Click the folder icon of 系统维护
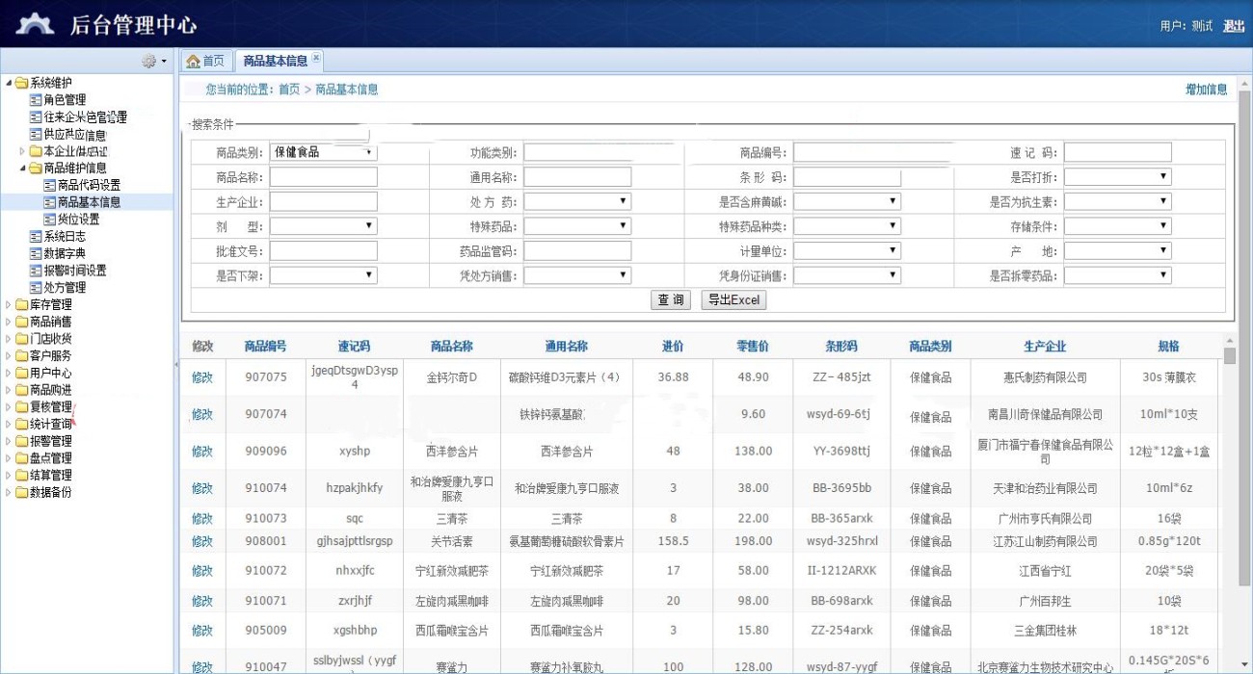1253x674 pixels. pos(21,83)
